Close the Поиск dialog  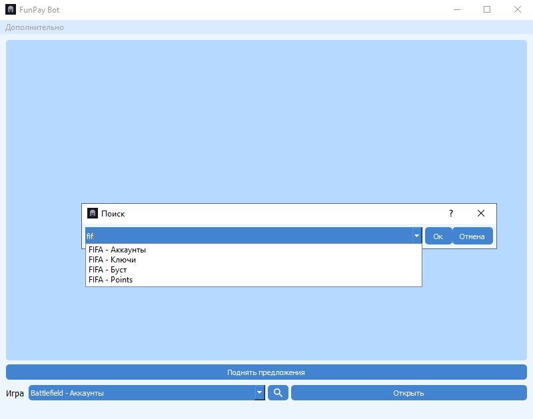(x=481, y=213)
